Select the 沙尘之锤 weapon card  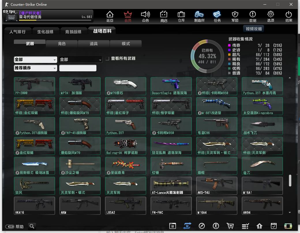[80, 166]
